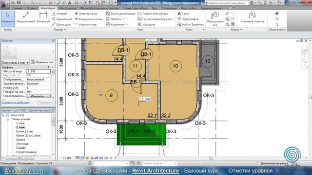Click the project browser vertical scrollbar
The image size is (312, 175).
coord(53,134)
